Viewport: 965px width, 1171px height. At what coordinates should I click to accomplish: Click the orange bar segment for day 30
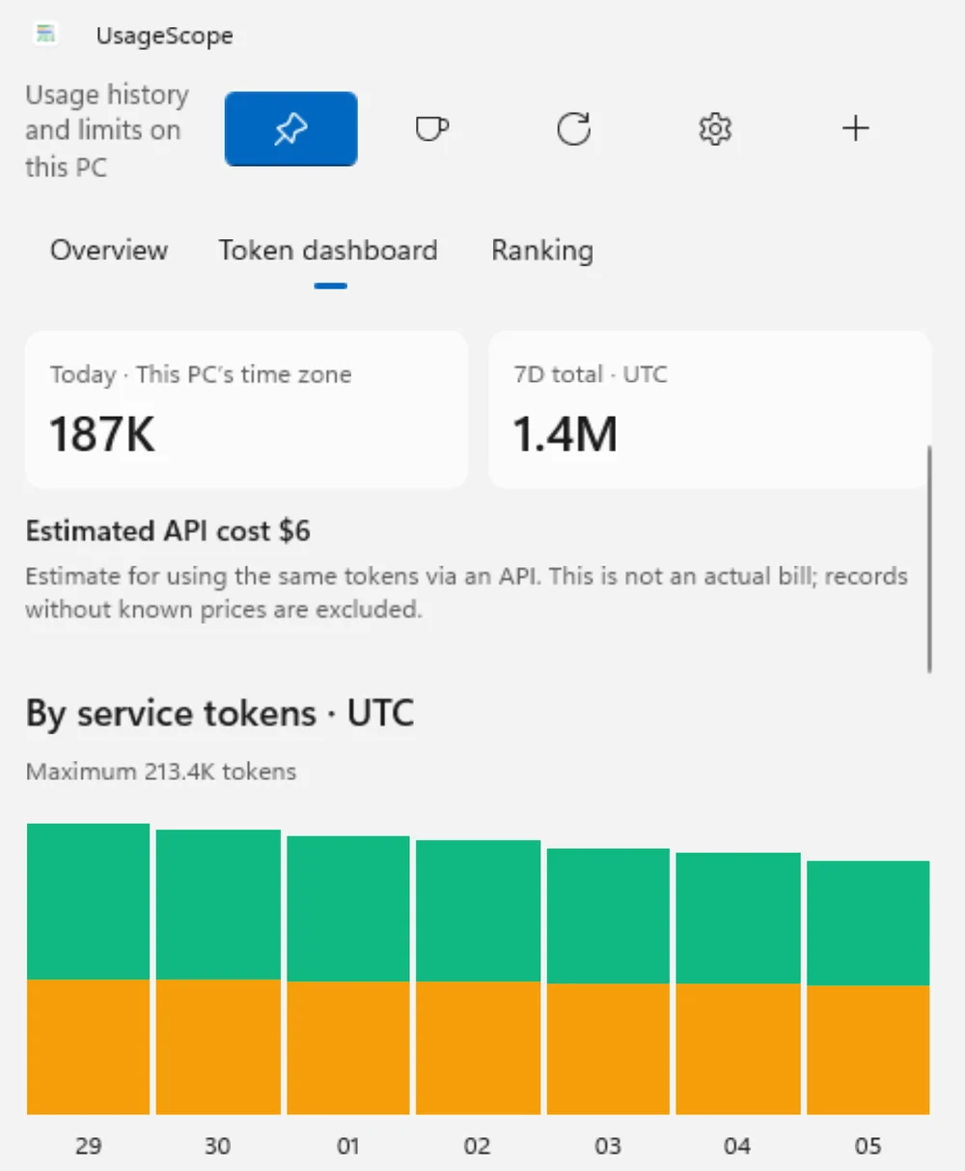pos(218,1048)
